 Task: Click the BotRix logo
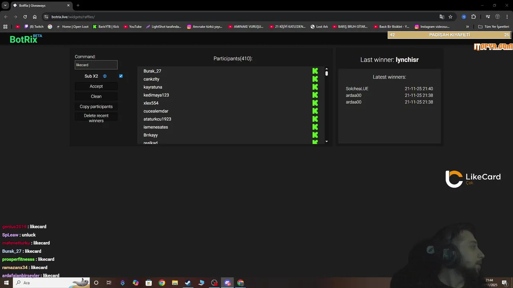[x=26, y=39]
